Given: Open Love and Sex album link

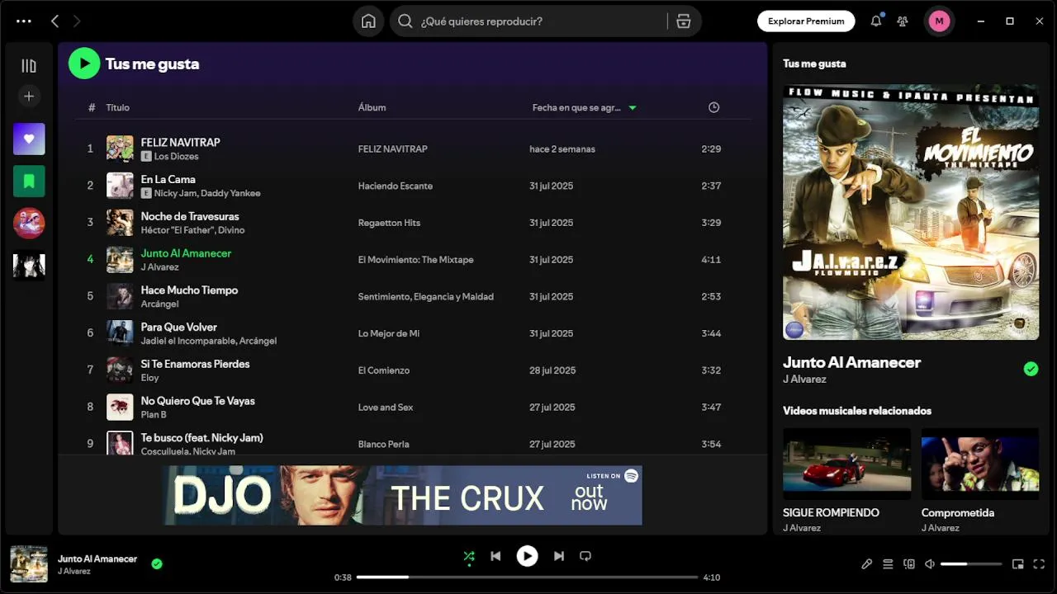Looking at the screenshot, I should [x=386, y=408].
